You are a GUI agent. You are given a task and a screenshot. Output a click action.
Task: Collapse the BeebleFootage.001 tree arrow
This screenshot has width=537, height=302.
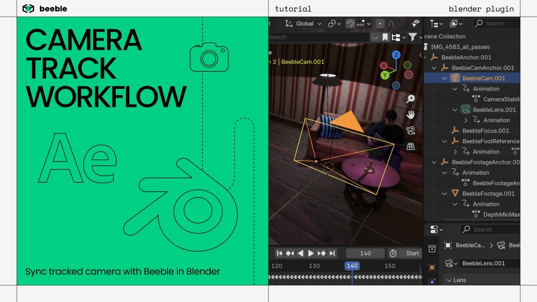pos(445,194)
